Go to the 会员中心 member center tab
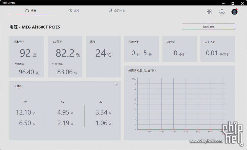 (117, 11)
